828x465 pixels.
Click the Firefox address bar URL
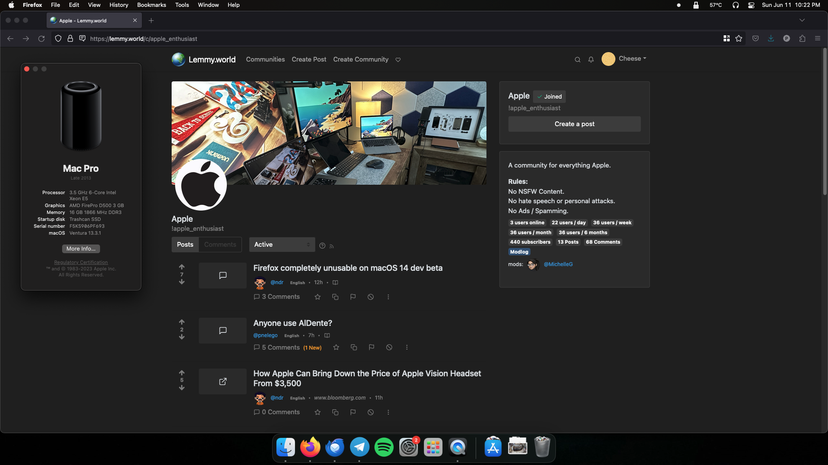click(144, 39)
